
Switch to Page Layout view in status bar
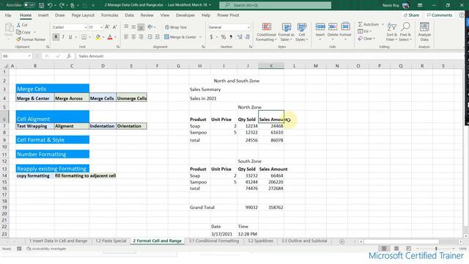point(396,249)
